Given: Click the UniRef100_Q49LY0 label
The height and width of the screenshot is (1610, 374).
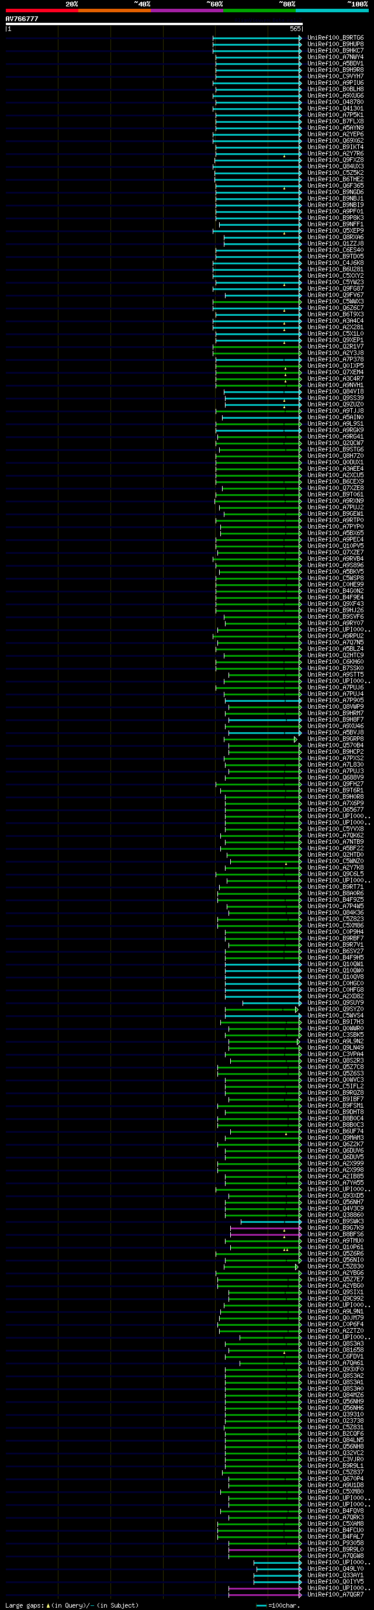Looking at the screenshot, I should [x=335, y=1568].
